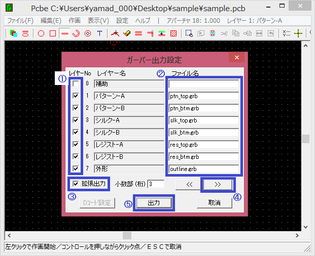Open the ファイル(F) menu
This screenshot has width=315, height=256.
pos(20,21)
